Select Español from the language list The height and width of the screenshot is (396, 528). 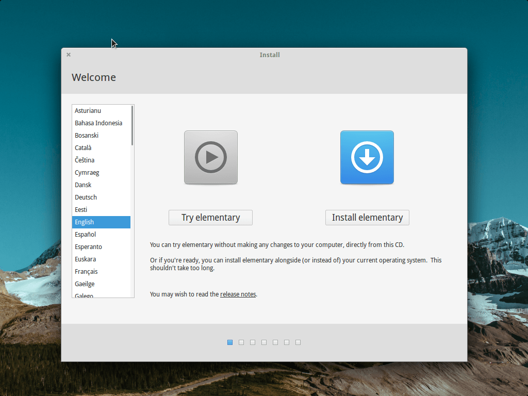pyautogui.click(x=101, y=234)
